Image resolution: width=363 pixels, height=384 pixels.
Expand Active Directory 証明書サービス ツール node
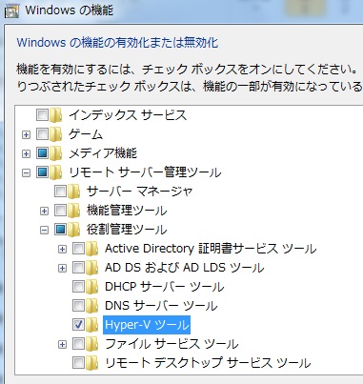(62, 250)
